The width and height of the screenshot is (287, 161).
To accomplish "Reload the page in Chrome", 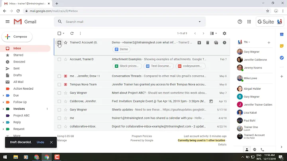I will coord(18,11).
